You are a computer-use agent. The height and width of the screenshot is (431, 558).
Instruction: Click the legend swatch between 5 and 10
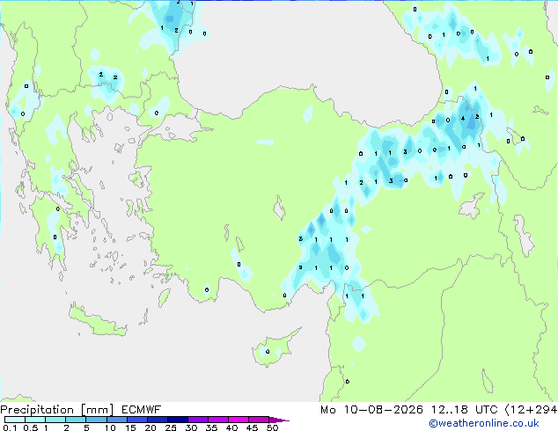point(96,420)
